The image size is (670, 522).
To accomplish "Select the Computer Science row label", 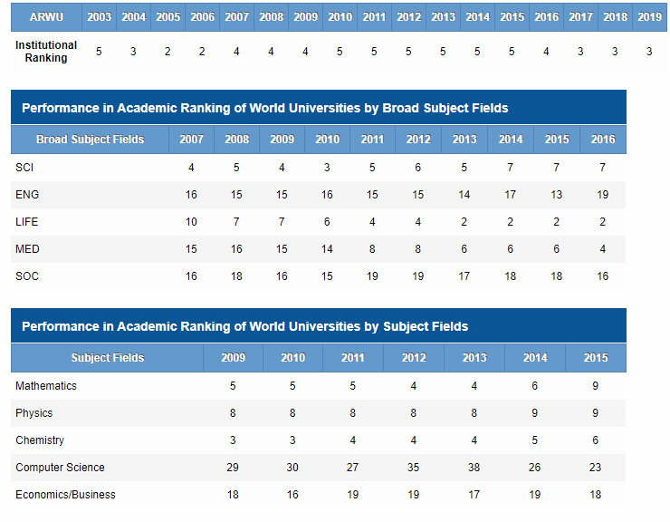I will pos(60,468).
